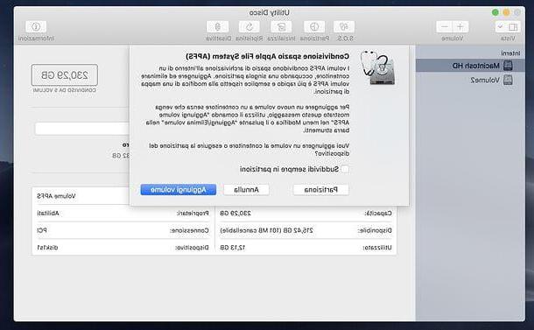
Task: Click the green maximize window button
Action: click(495, 12)
